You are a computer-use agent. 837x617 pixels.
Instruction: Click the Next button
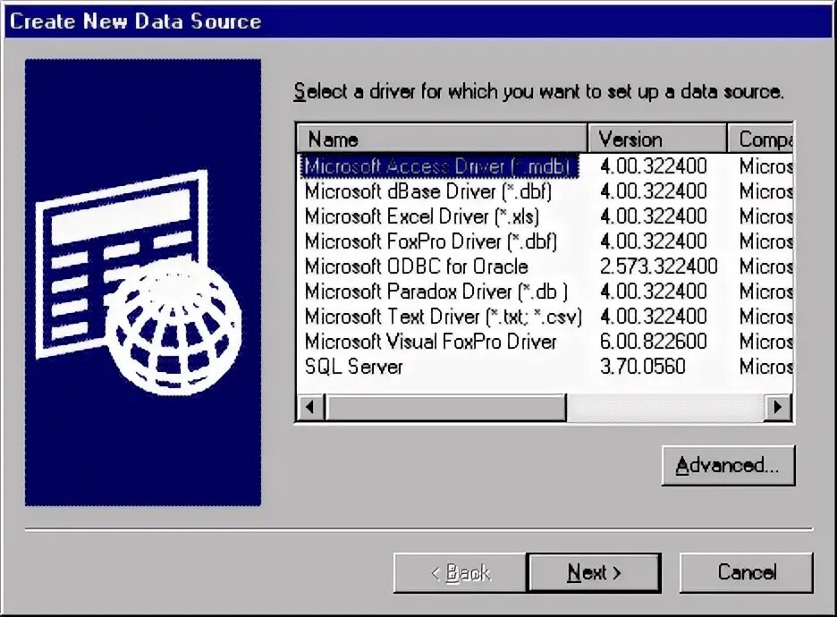(x=594, y=572)
